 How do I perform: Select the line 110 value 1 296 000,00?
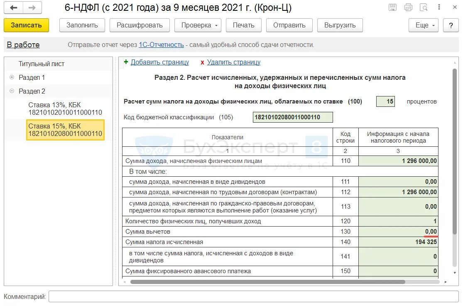pos(398,161)
